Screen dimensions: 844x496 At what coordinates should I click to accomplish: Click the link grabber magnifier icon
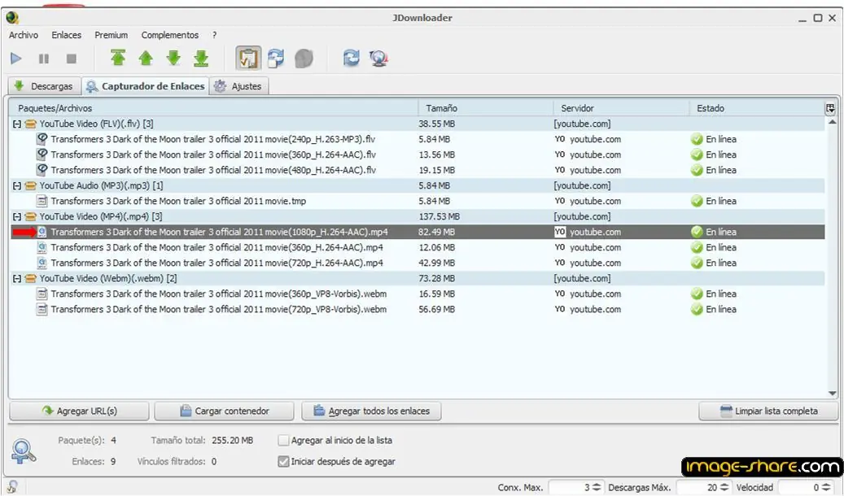[x=24, y=451]
